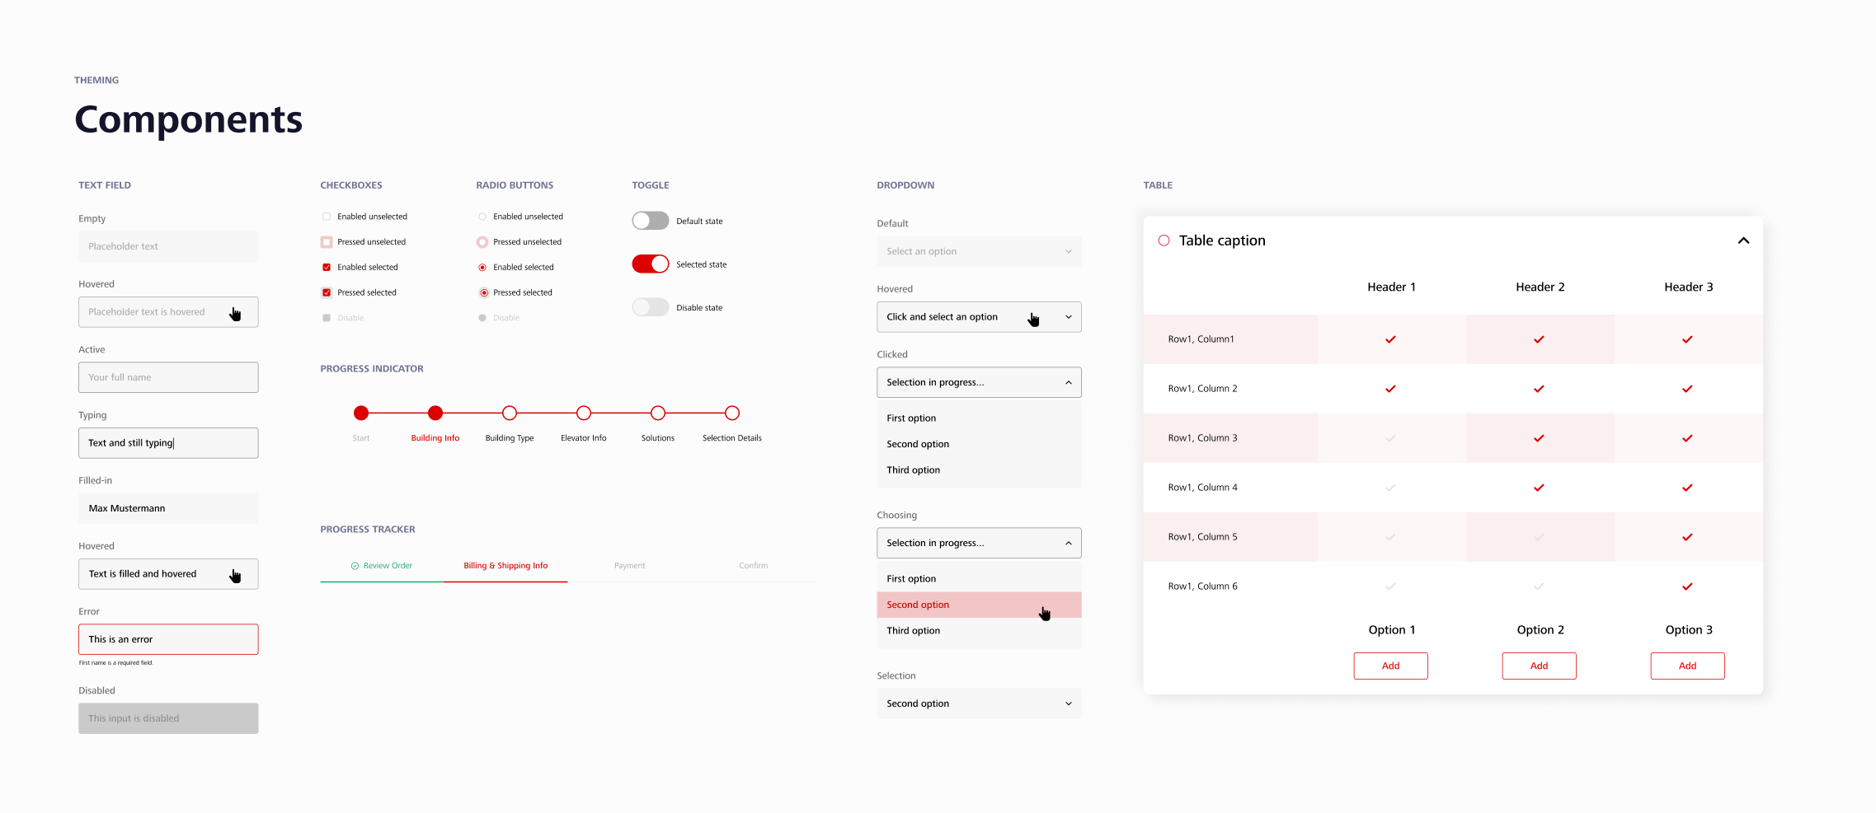The height and width of the screenshot is (813, 1876).
Task: Collapse the Clicked 'Selection in progress' dropdown
Action: tap(979, 382)
